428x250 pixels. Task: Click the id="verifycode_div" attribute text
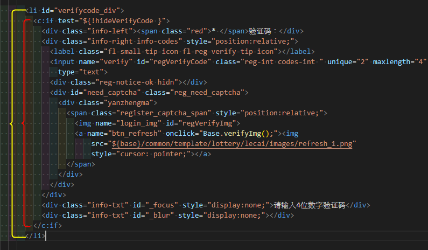tap(81, 11)
